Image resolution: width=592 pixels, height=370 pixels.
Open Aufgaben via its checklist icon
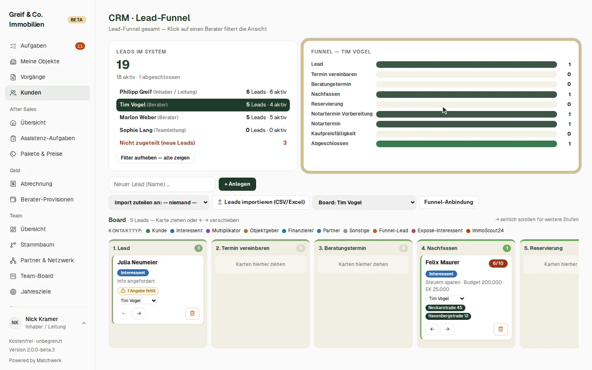click(x=13, y=46)
